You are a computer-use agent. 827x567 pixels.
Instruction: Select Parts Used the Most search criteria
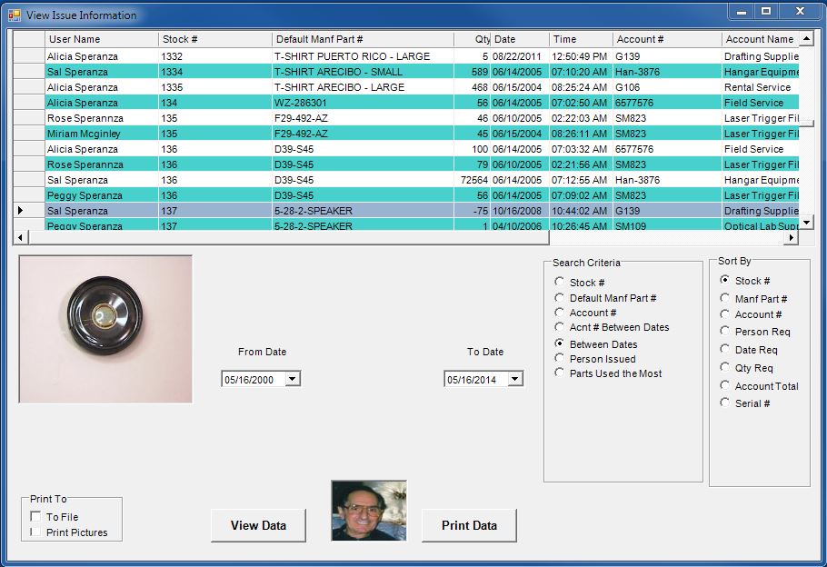pos(560,373)
